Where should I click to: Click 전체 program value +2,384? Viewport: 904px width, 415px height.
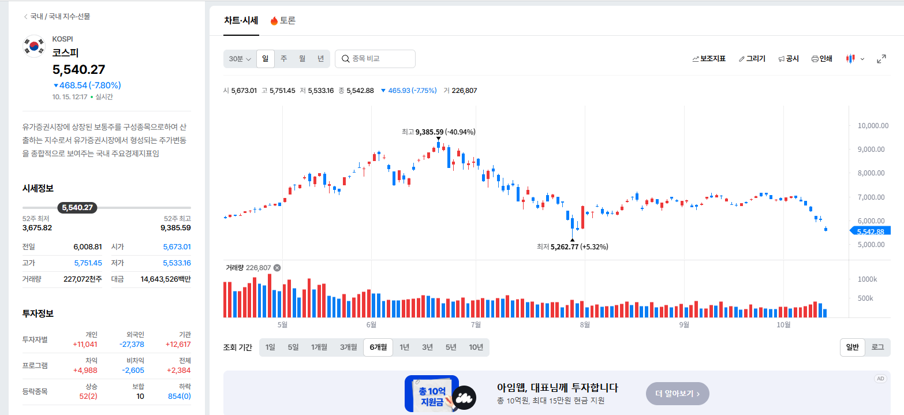[x=179, y=371]
